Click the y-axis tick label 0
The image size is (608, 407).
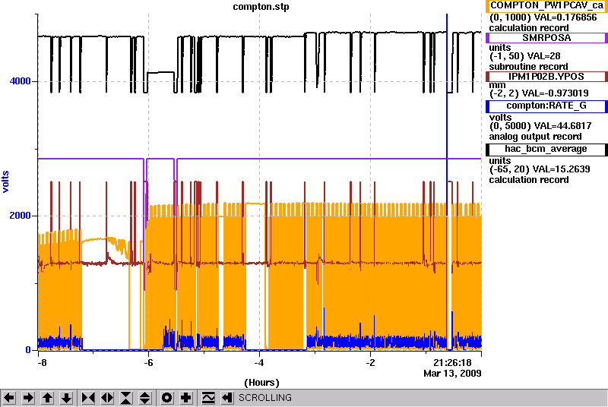(x=28, y=350)
